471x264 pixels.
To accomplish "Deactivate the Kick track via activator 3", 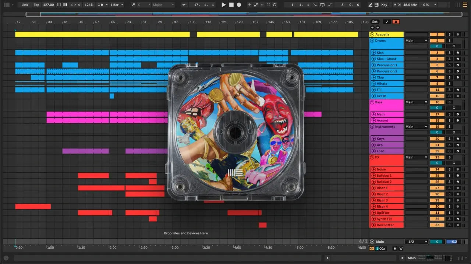I will pyautogui.click(x=437, y=53).
